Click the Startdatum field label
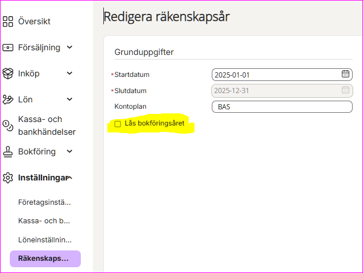The width and height of the screenshot is (363, 273). pyautogui.click(x=132, y=75)
